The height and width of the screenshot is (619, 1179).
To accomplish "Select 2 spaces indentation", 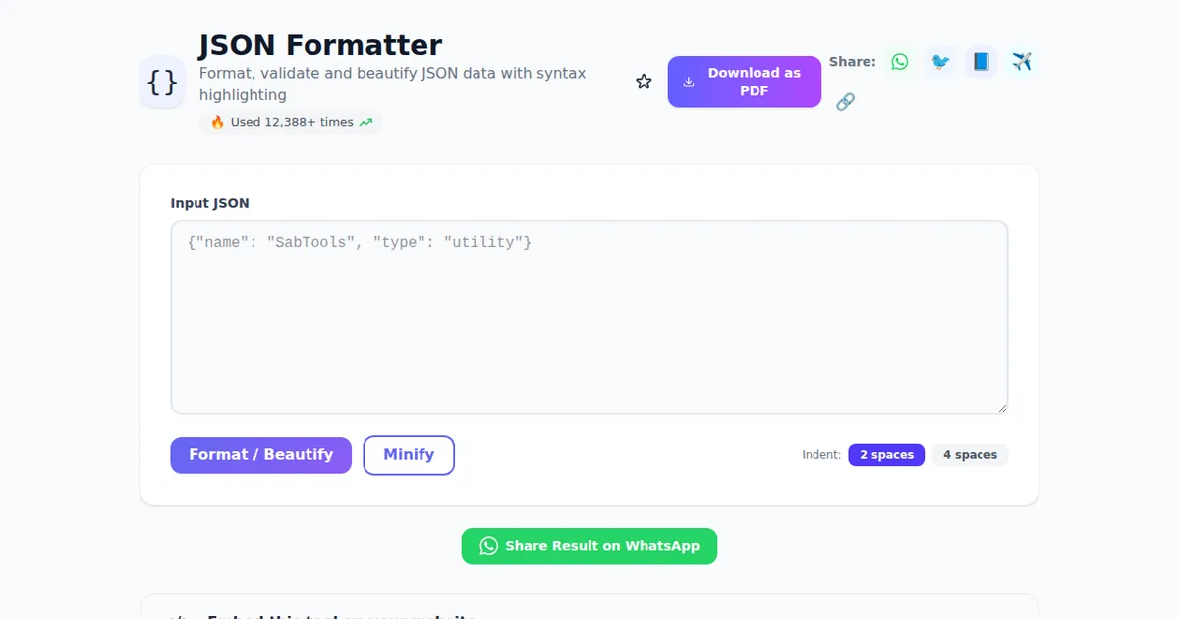I will (x=886, y=454).
